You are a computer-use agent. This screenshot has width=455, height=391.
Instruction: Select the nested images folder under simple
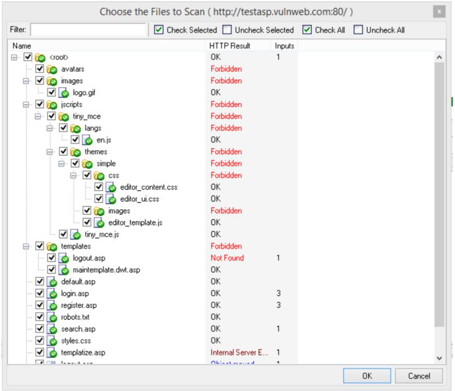(x=119, y=211)
